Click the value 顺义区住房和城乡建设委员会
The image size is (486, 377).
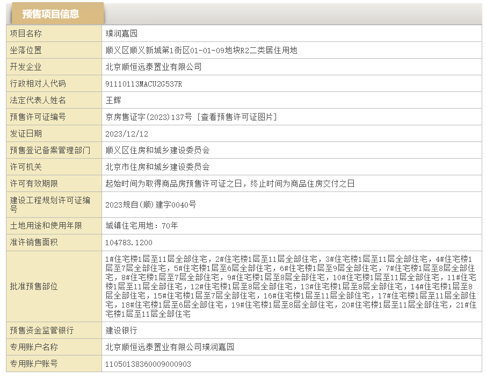pos(157,151)
